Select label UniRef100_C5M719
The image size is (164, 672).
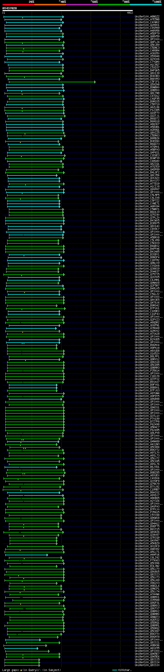(147, 105)
